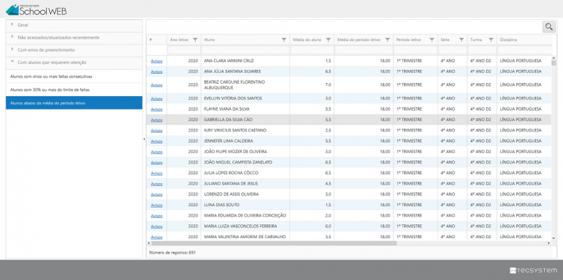This screenshot has width=563, height=280.
Task: Expand the Geral section
Action: pyautogui.click(x=23, y=24)
